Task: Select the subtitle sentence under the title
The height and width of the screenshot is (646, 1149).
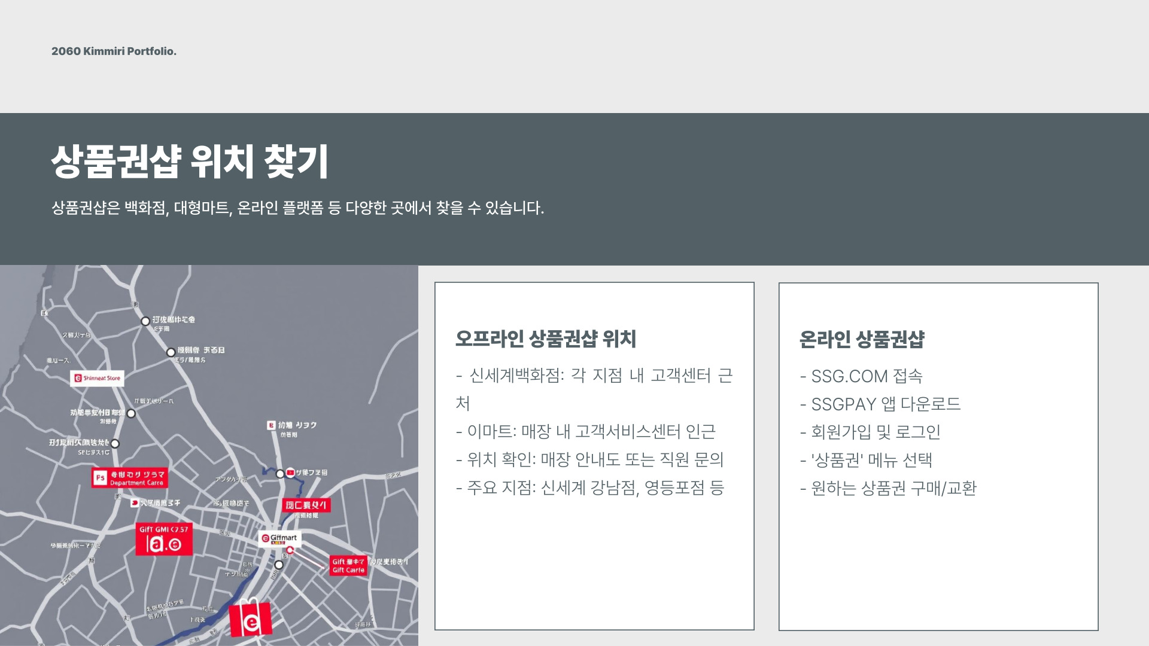Action: [297, 208]
